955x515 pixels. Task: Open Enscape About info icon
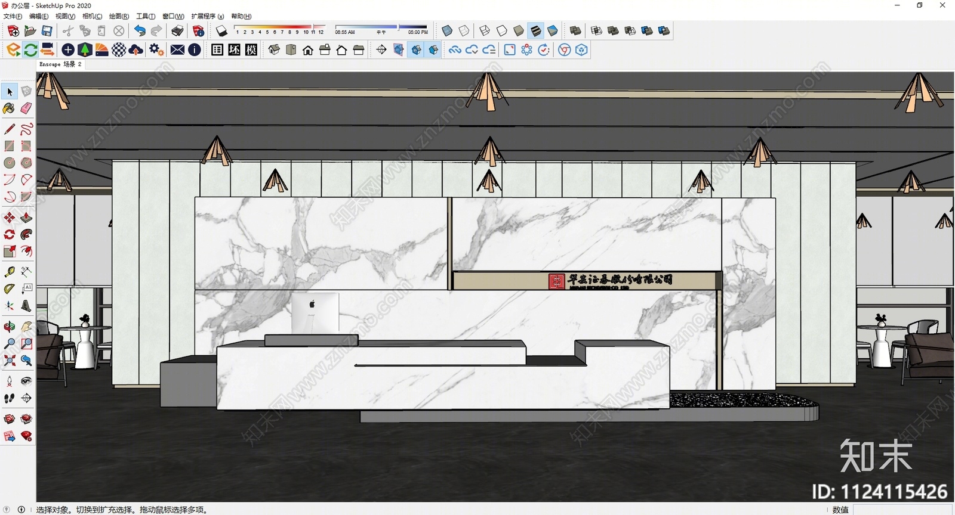195,50
